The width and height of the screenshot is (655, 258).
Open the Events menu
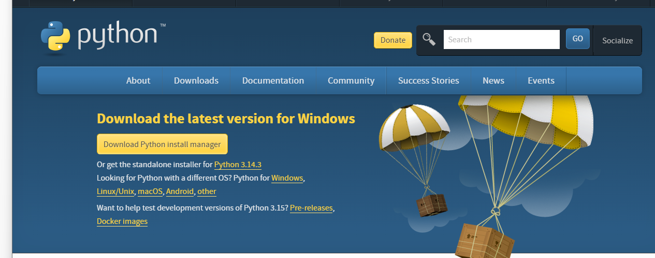(541, 80)
